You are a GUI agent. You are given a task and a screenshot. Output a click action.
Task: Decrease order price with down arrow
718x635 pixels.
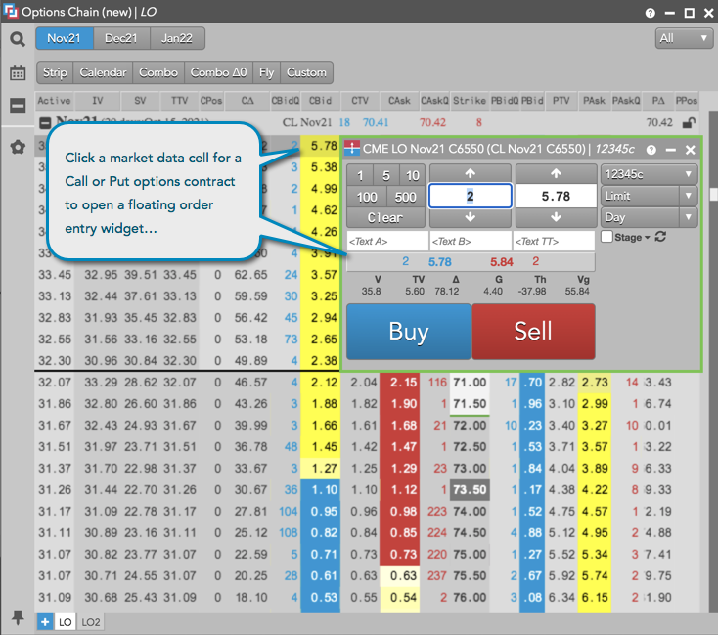[x=556, y=217]
